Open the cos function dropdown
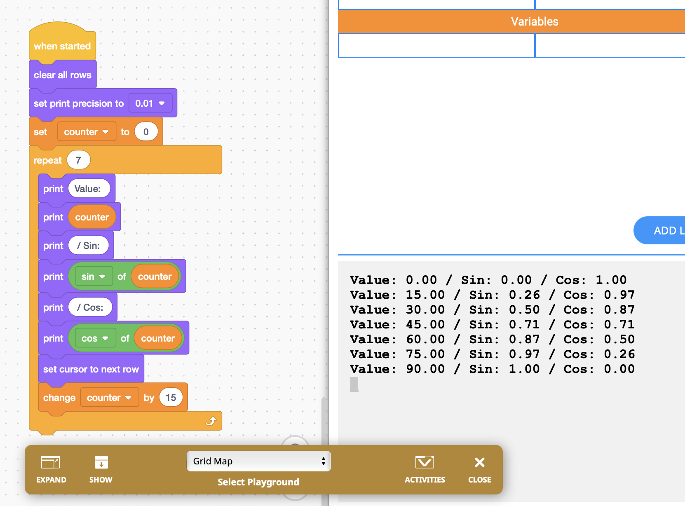Image resolution: width=685 pixels, height=506 pixels. [x=95, y=338]
